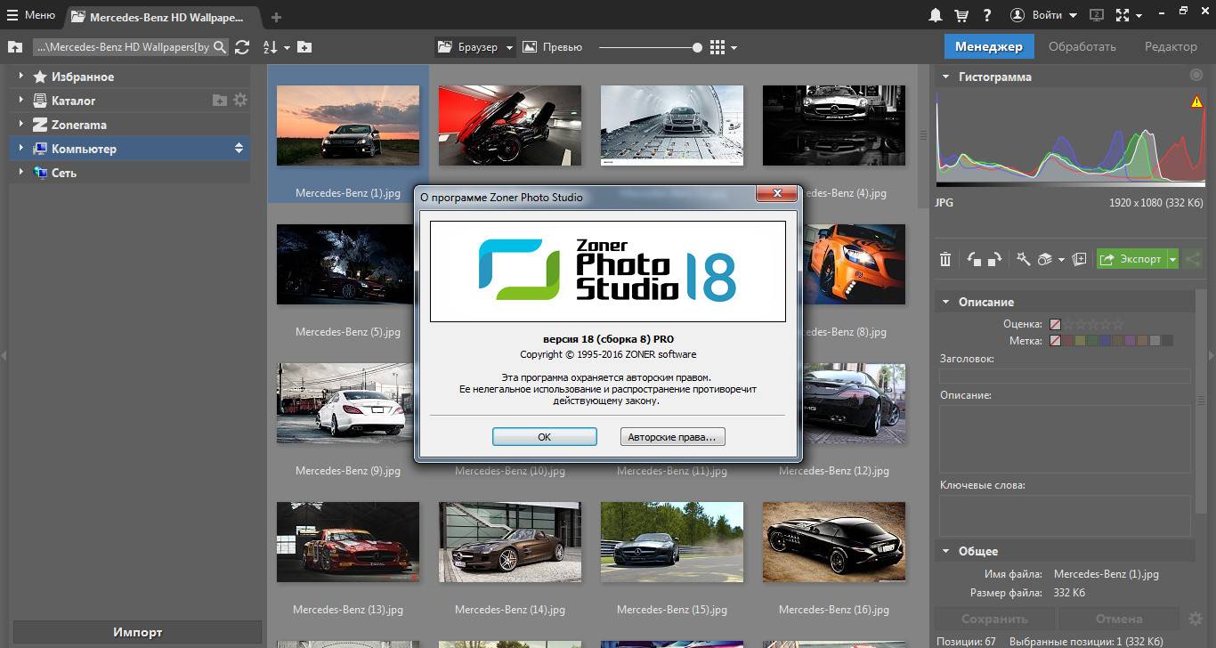This screenshot has width=1216, height=648.
Task: Collapse the Описание panel
Action: (x=945, y=302)
